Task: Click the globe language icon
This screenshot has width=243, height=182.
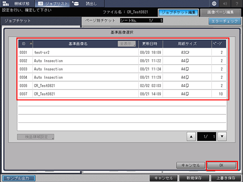Action: coord(214,3)
